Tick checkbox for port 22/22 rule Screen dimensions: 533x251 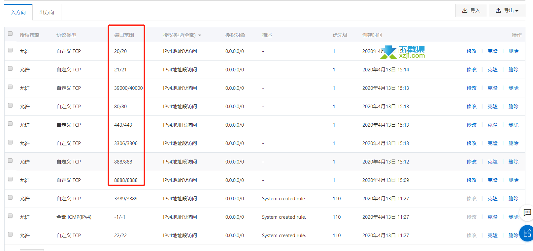click(10, 234)
